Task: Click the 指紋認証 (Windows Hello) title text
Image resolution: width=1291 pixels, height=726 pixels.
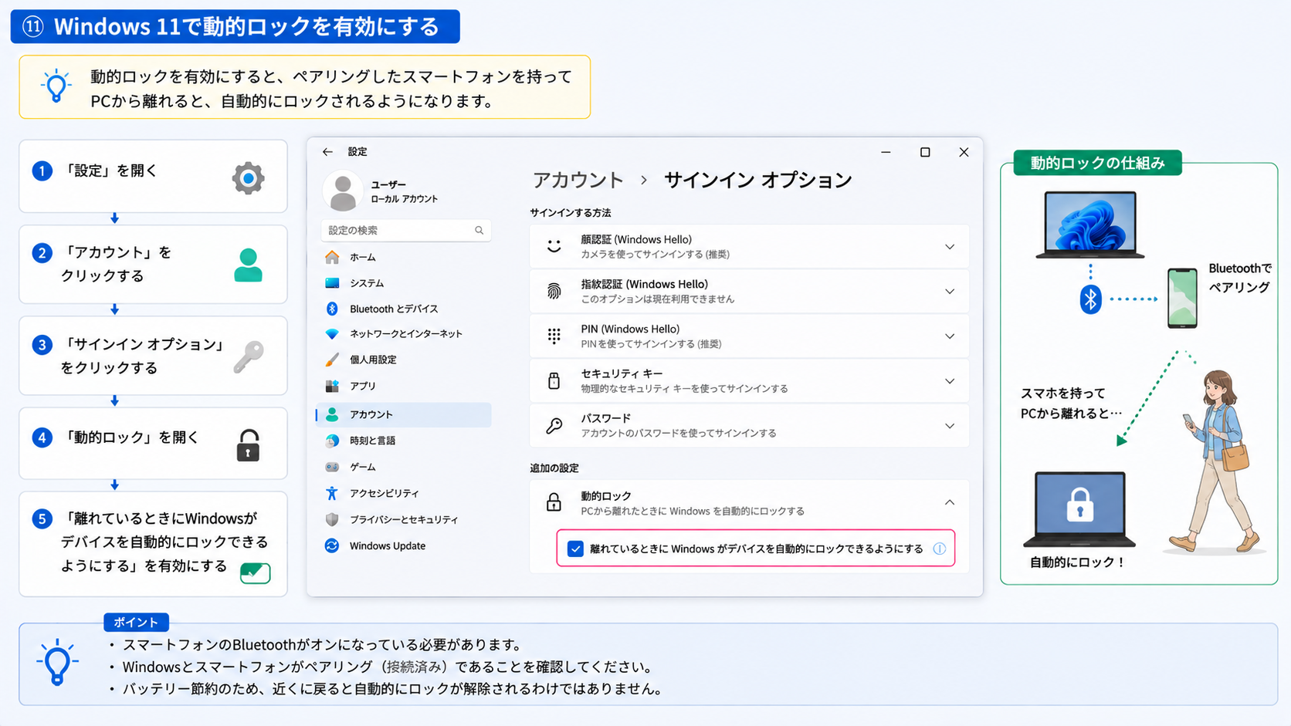Action: coord(645,285)
